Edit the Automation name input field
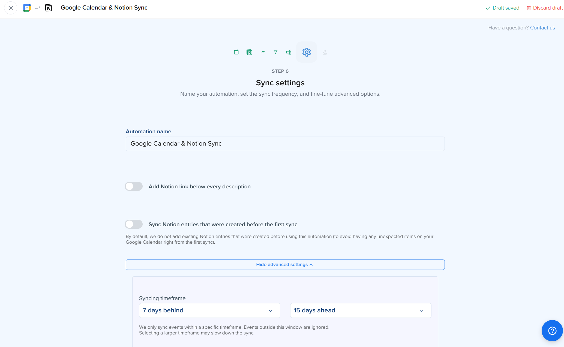This screenshot has height=347, width=564. 285,144
